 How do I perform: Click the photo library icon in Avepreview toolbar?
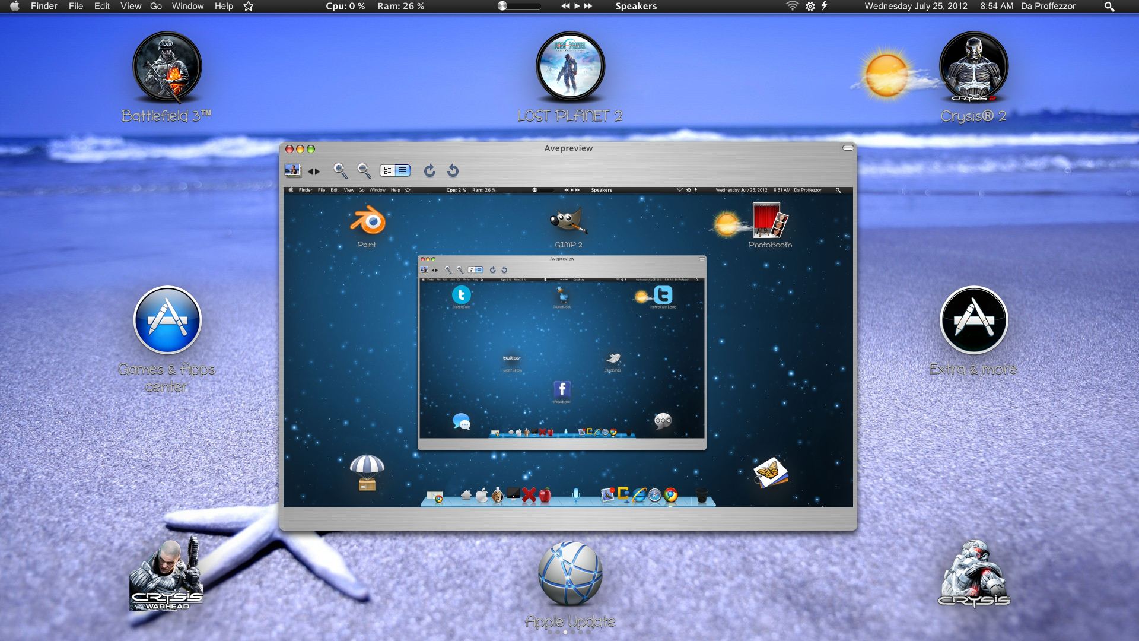pos(292,171)
